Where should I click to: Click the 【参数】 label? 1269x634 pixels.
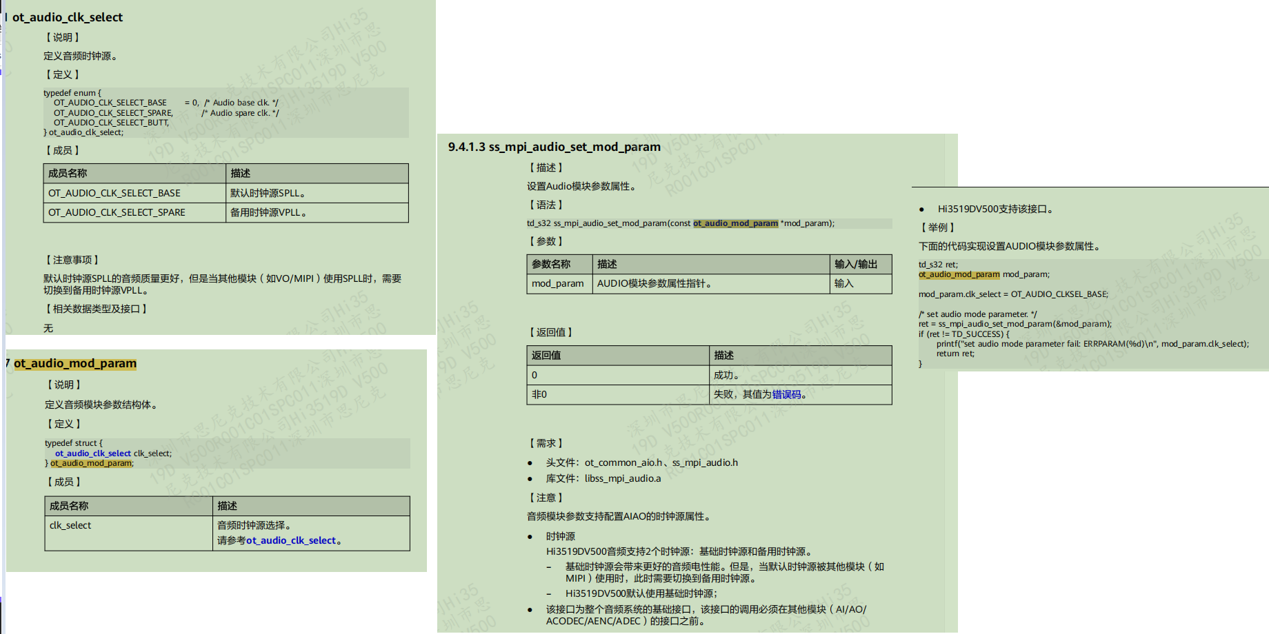click(546, 241)
